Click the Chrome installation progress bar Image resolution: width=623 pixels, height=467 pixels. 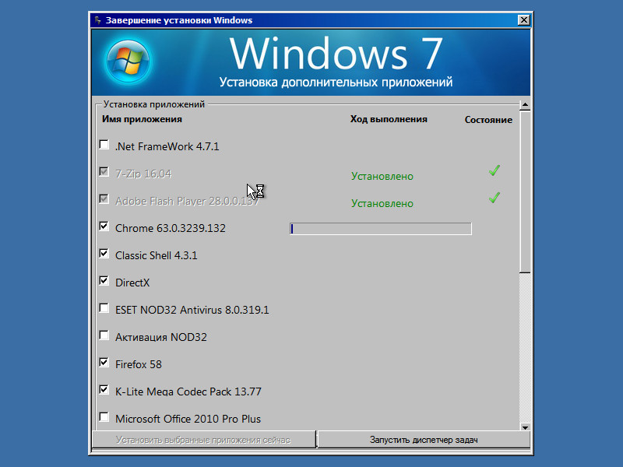click(x=381, y=229)
